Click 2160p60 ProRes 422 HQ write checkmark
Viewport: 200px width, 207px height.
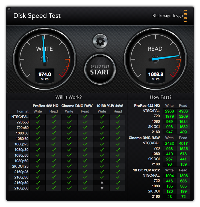(38, 188)
